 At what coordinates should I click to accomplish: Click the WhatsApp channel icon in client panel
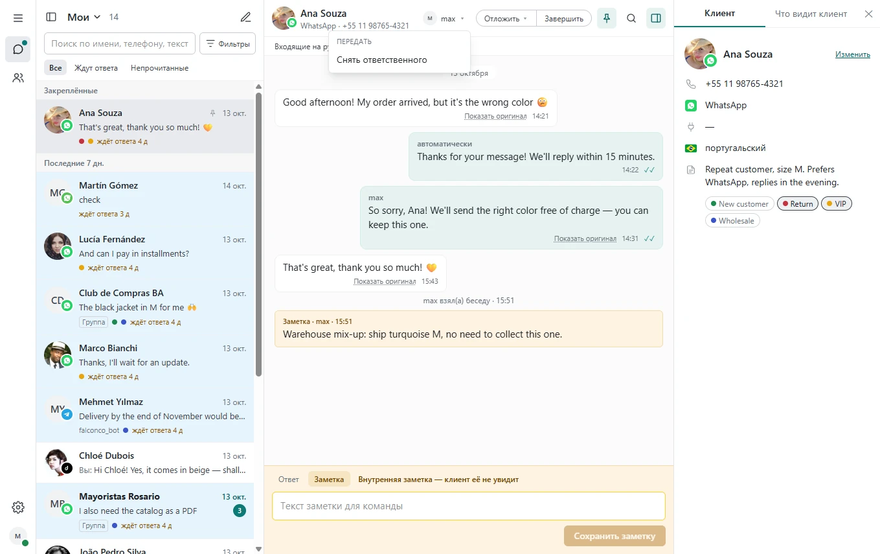(x=691, y=105)
